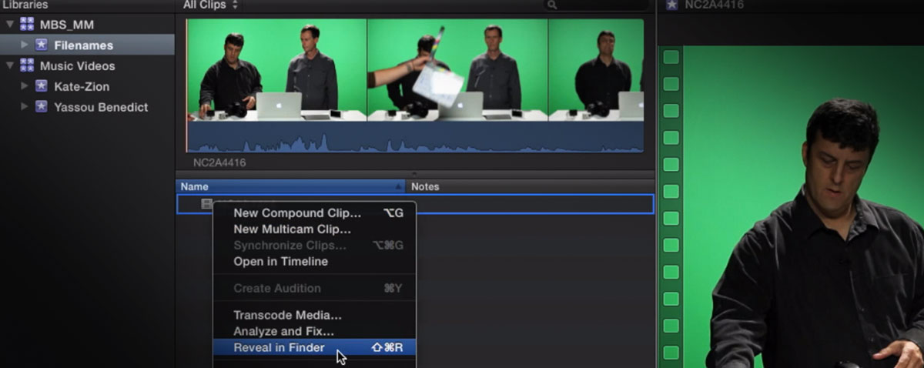Screen dimensions: 924x368
Task: Click the clip audio waveform
Action: tap(415, 137)
